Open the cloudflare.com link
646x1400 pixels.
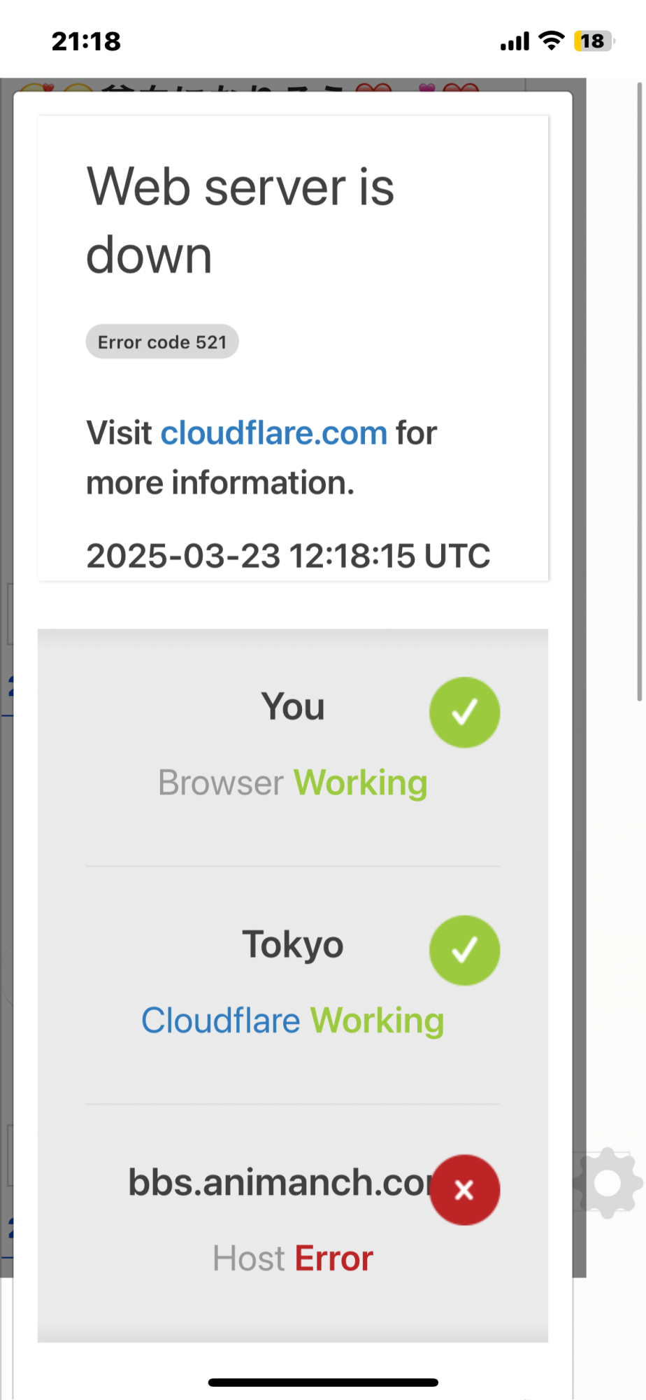click(274, 433)
